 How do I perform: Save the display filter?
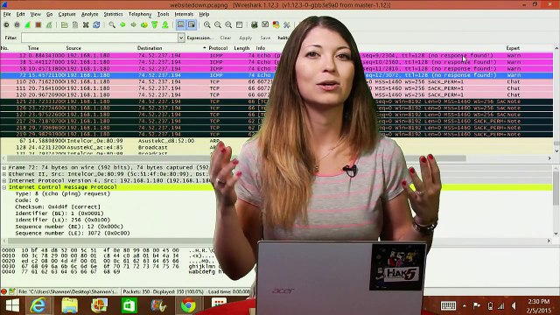coord(265,38)
